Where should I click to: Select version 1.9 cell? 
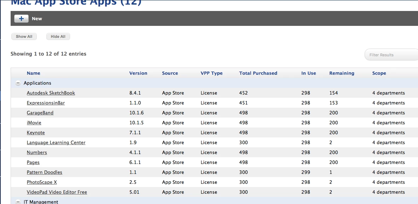click(133, 143)
